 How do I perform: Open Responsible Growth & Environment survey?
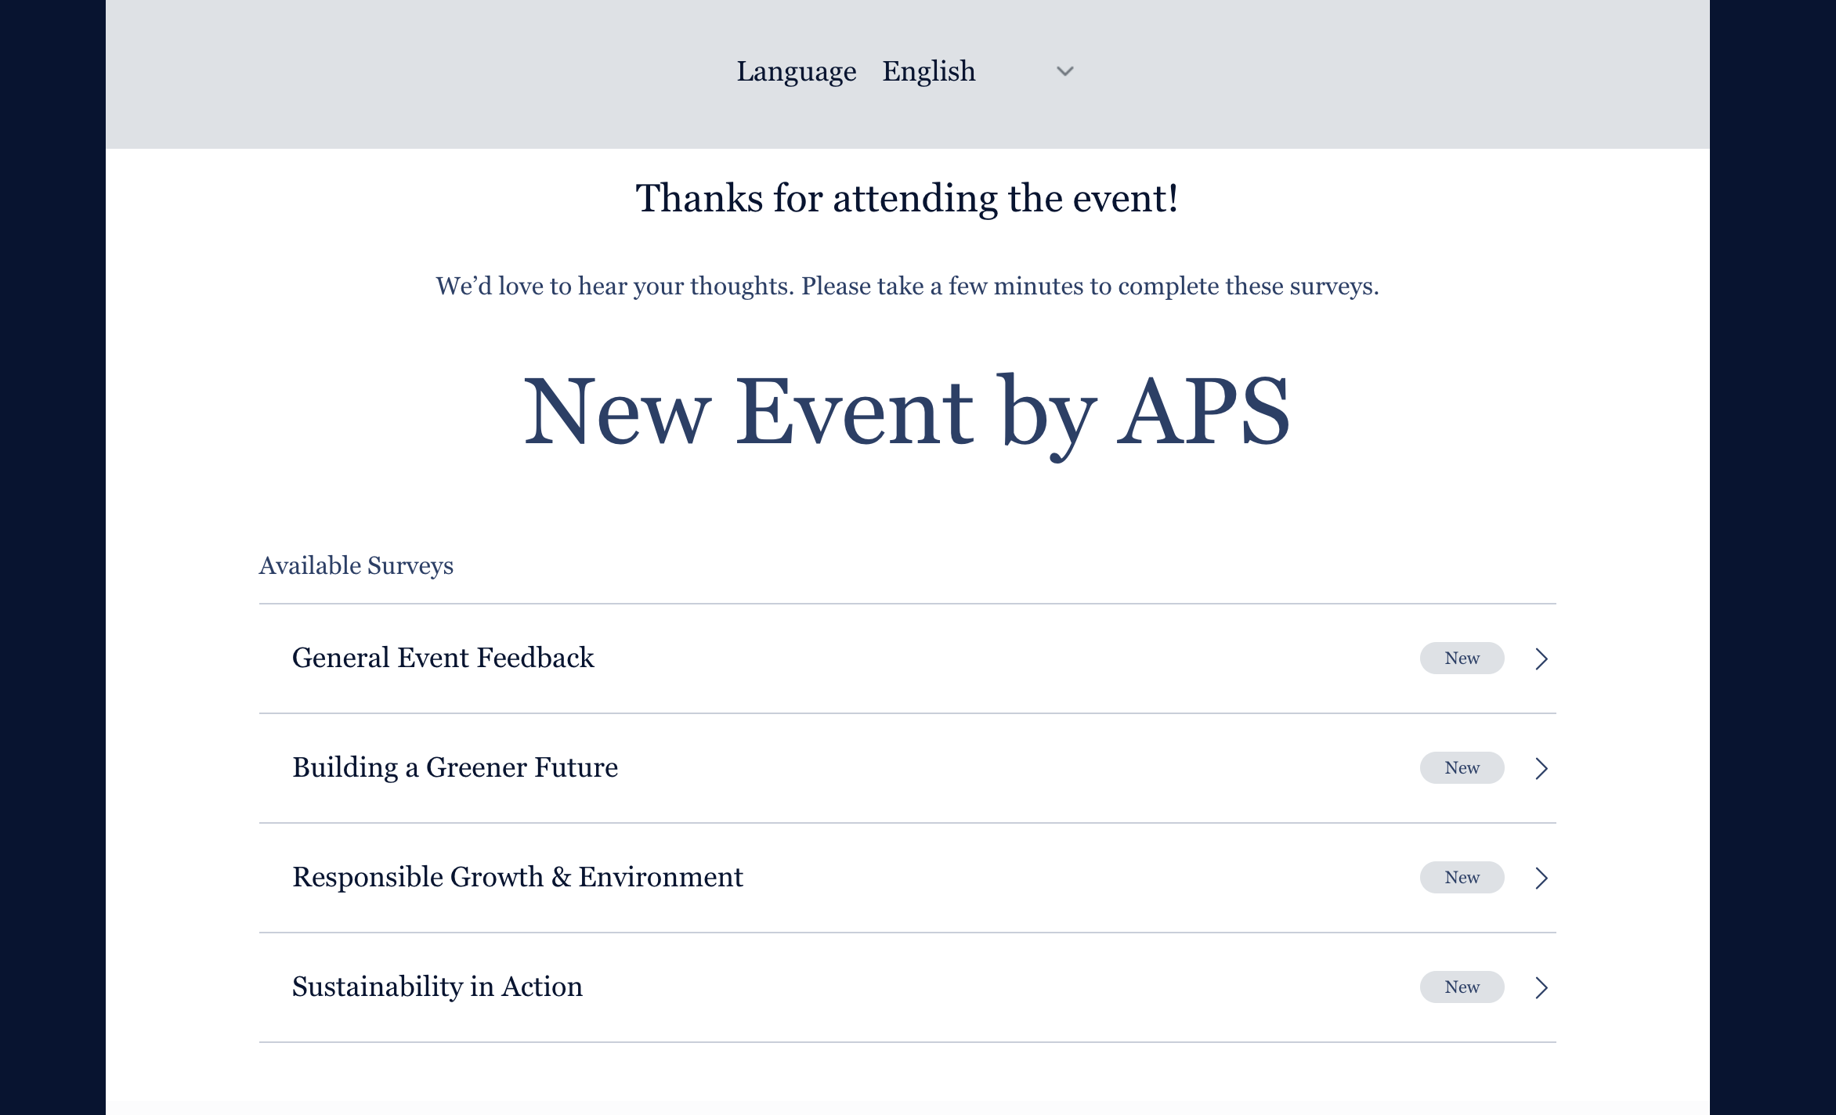point(517,877)
